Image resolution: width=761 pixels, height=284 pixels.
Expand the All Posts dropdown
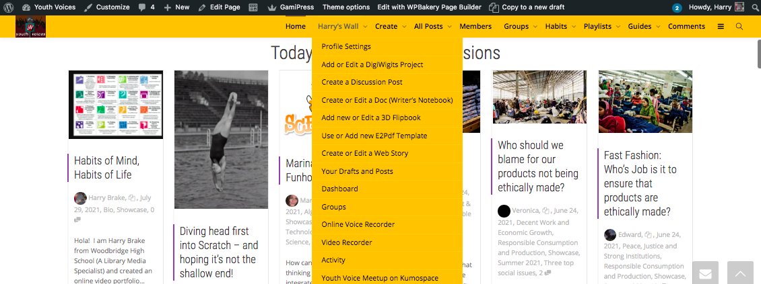[x=432, y=27]
